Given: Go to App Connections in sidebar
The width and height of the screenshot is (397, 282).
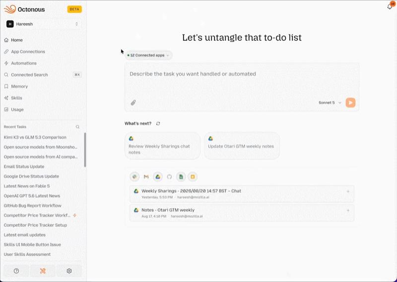Looking at the screenshot, I should click(28, 52).
